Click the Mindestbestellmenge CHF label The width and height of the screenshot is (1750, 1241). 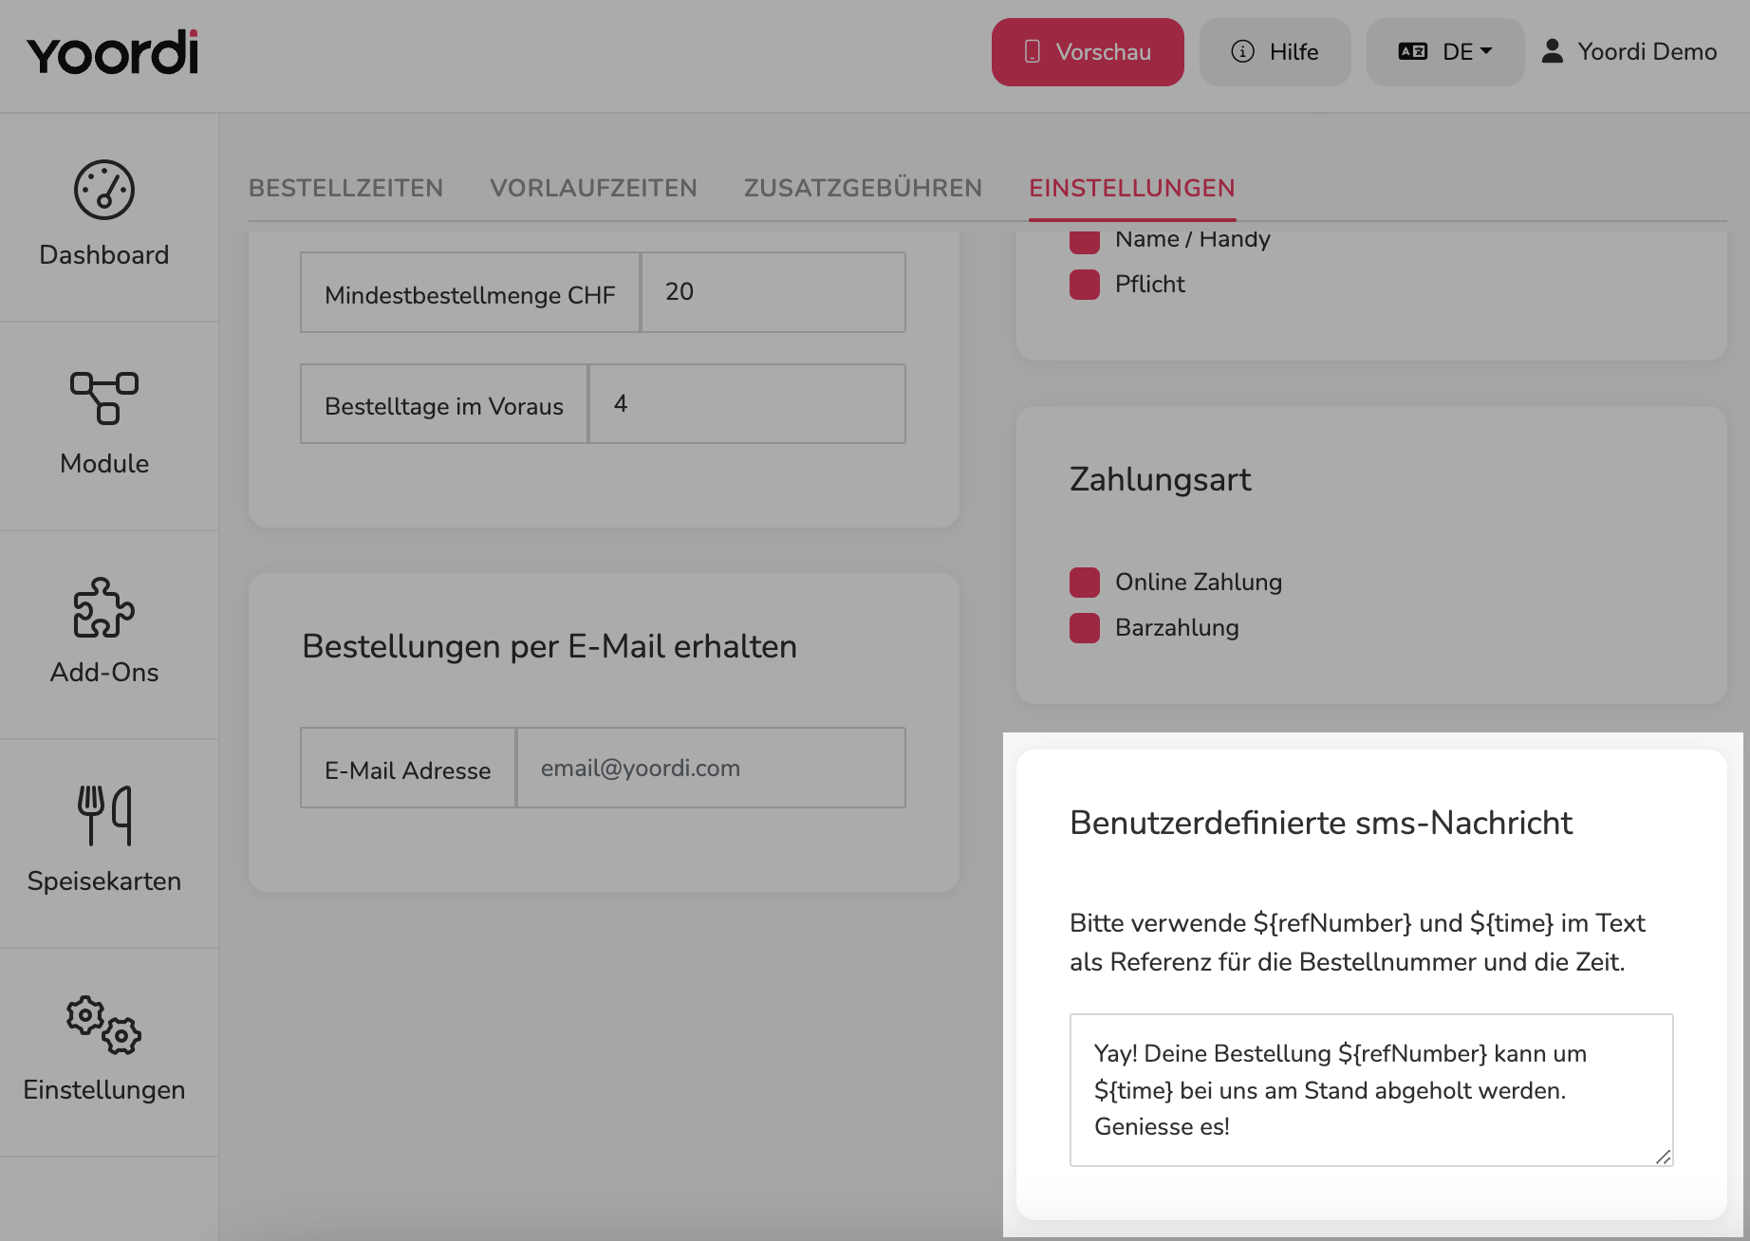click(471, 295)
